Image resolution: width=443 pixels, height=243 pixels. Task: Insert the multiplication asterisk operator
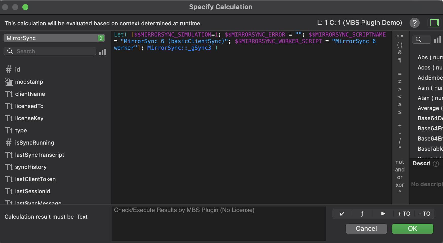(400, 148)
